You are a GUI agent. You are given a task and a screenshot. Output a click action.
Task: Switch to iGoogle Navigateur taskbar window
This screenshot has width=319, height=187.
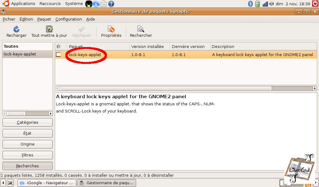click(x=47, y=183)
